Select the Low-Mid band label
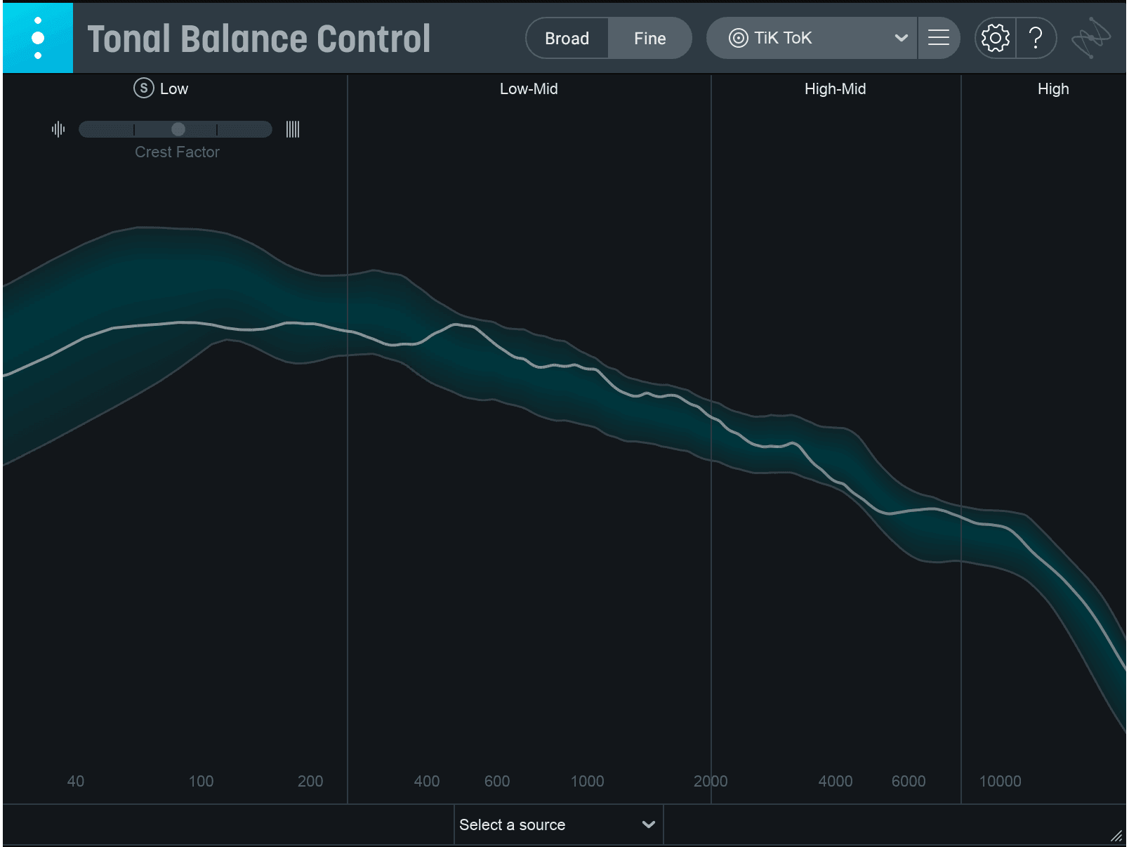The image size is (1129, 847). click(x=529, y=89)
